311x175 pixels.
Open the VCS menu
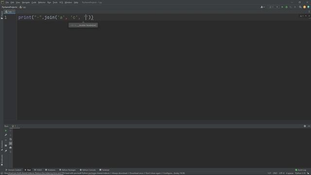pyautogui.click(x=61, y=2)
